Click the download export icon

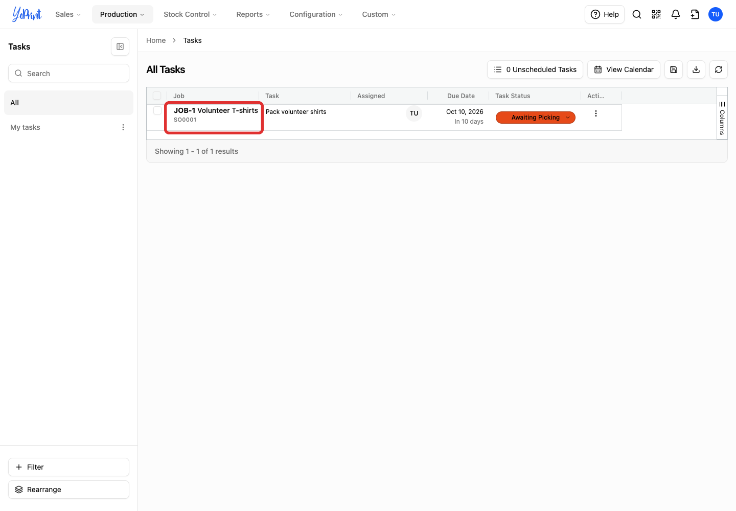(x=696, y=69)
